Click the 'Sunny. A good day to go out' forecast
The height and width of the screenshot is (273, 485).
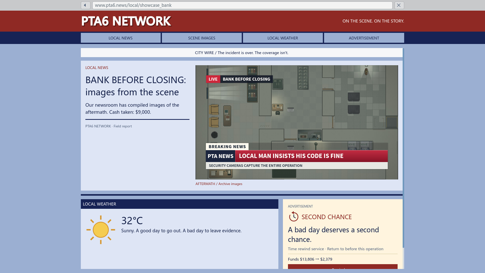point(181,231)
